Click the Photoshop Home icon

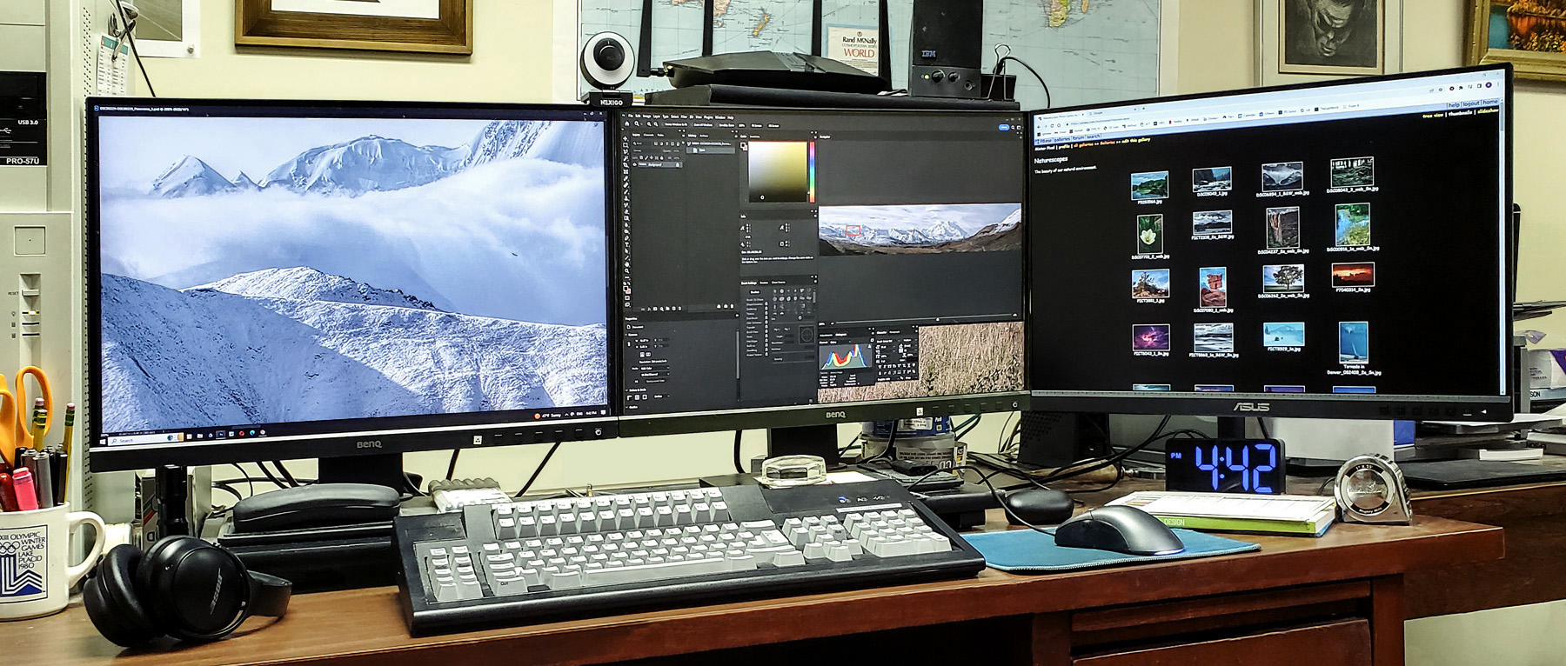point(627,123)
